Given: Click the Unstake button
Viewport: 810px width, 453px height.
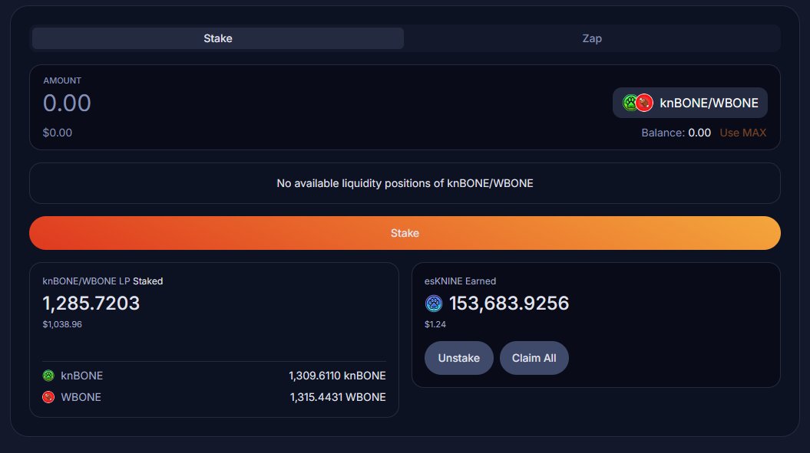Looking at the screenshot, I should [458, 358].
